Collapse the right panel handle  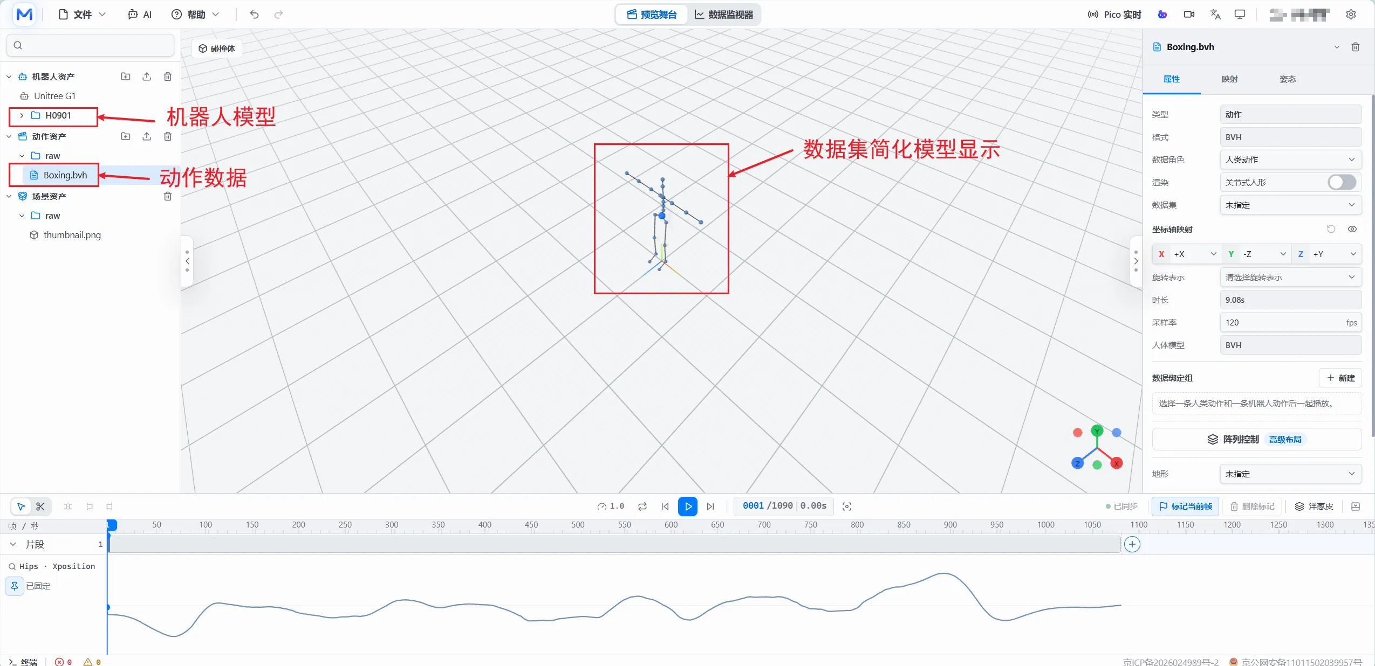[1136, 261]
